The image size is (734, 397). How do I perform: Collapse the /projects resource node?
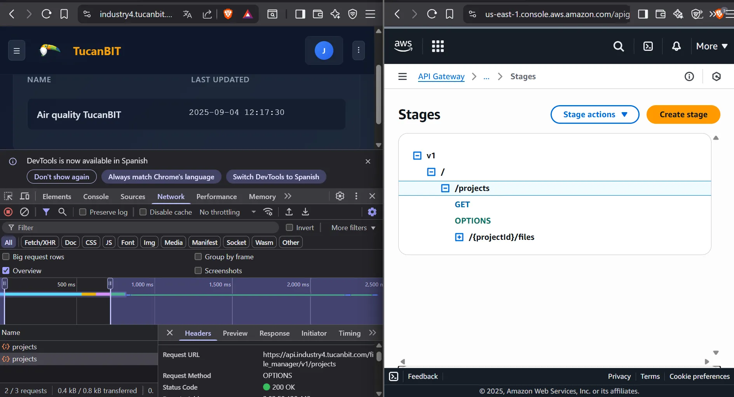coord(446,188)
